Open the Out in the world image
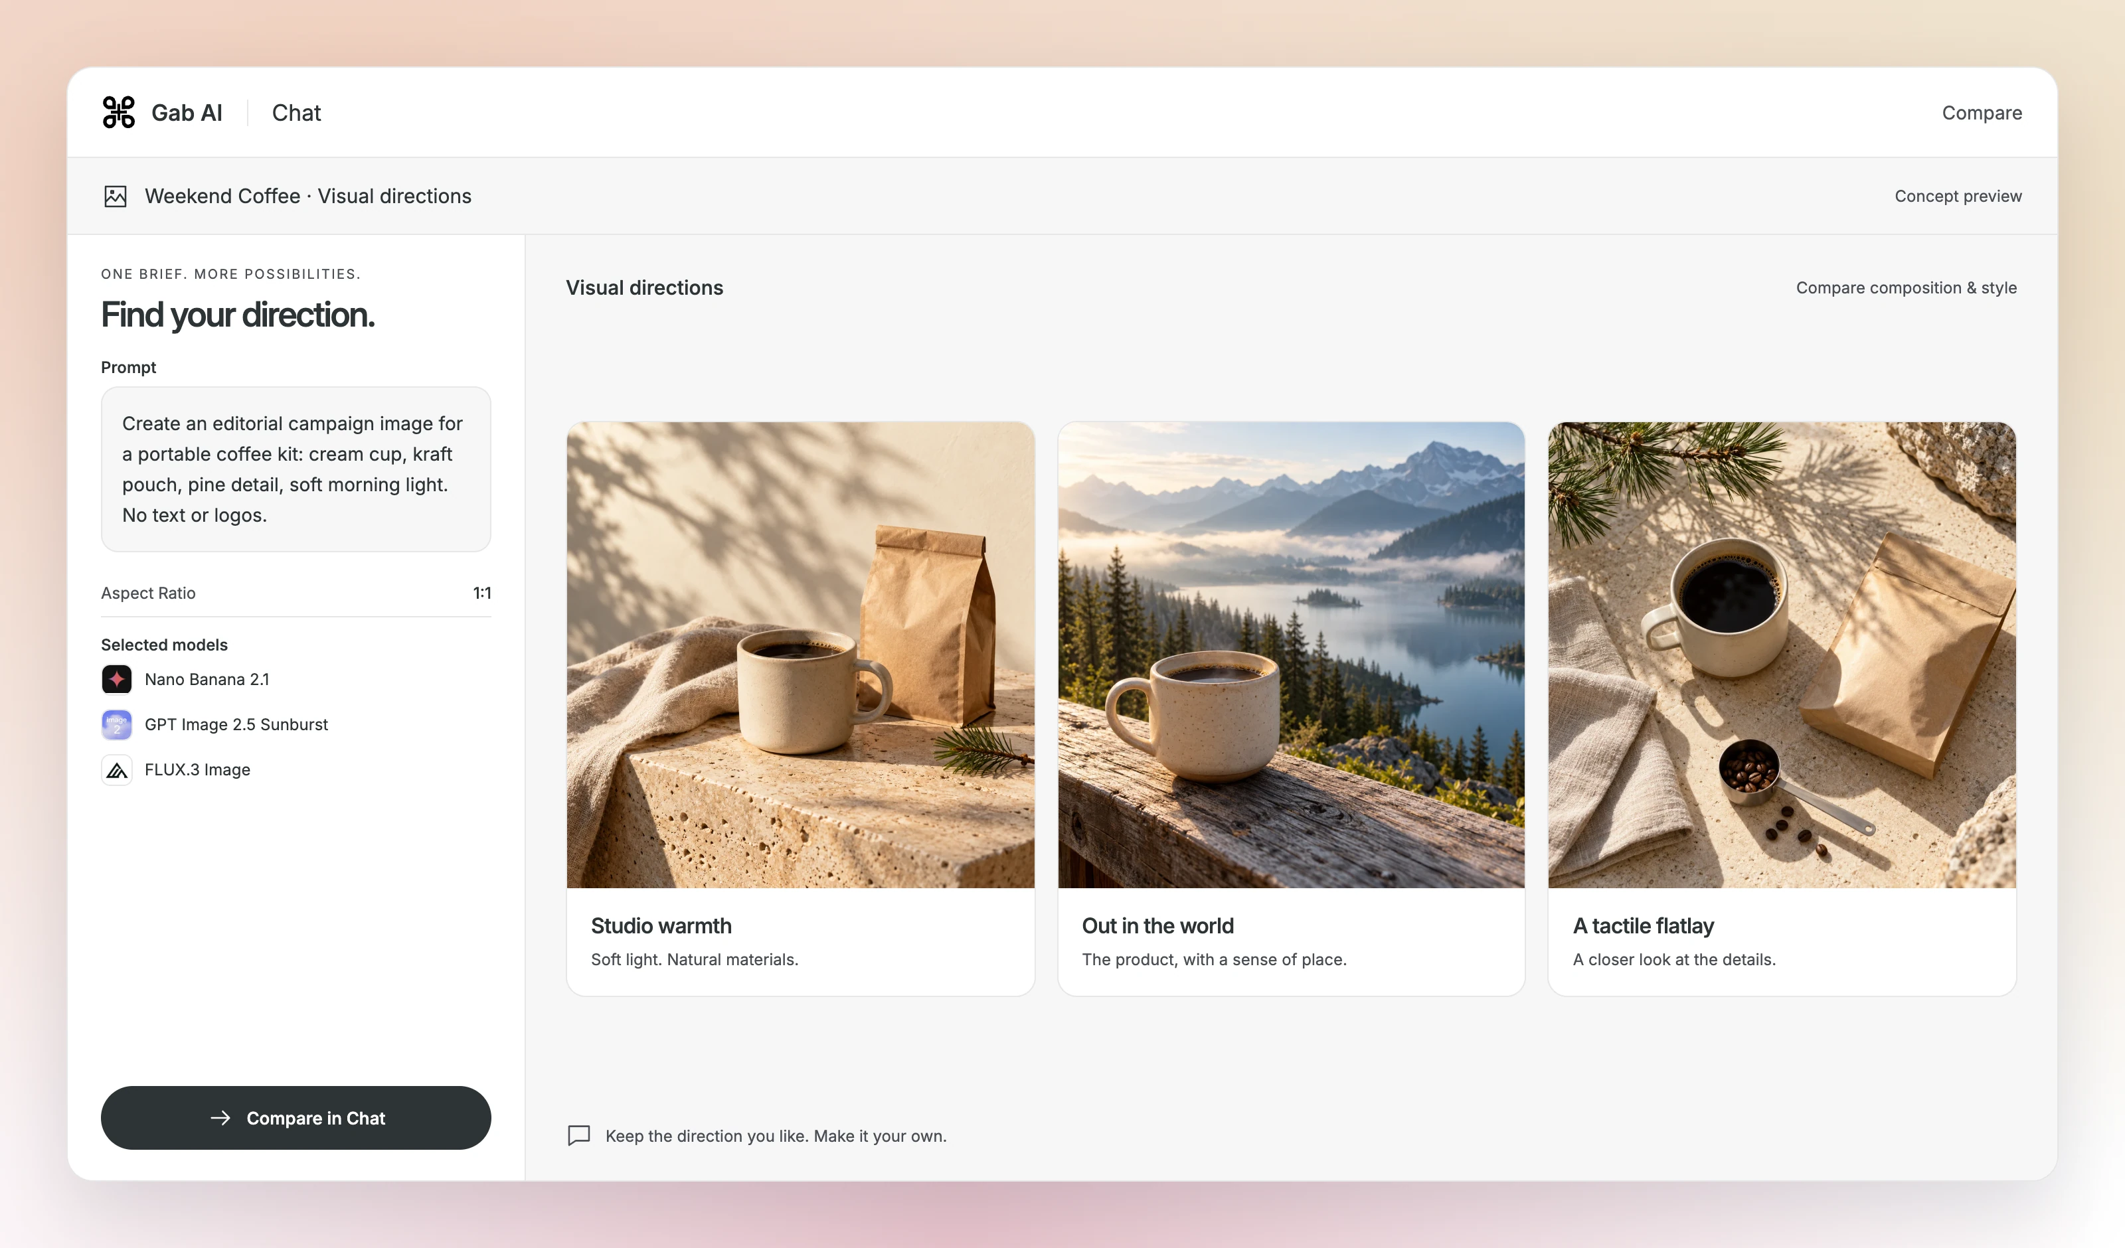Screen dimensions: 2125x1248 [x=1291, y=655]
